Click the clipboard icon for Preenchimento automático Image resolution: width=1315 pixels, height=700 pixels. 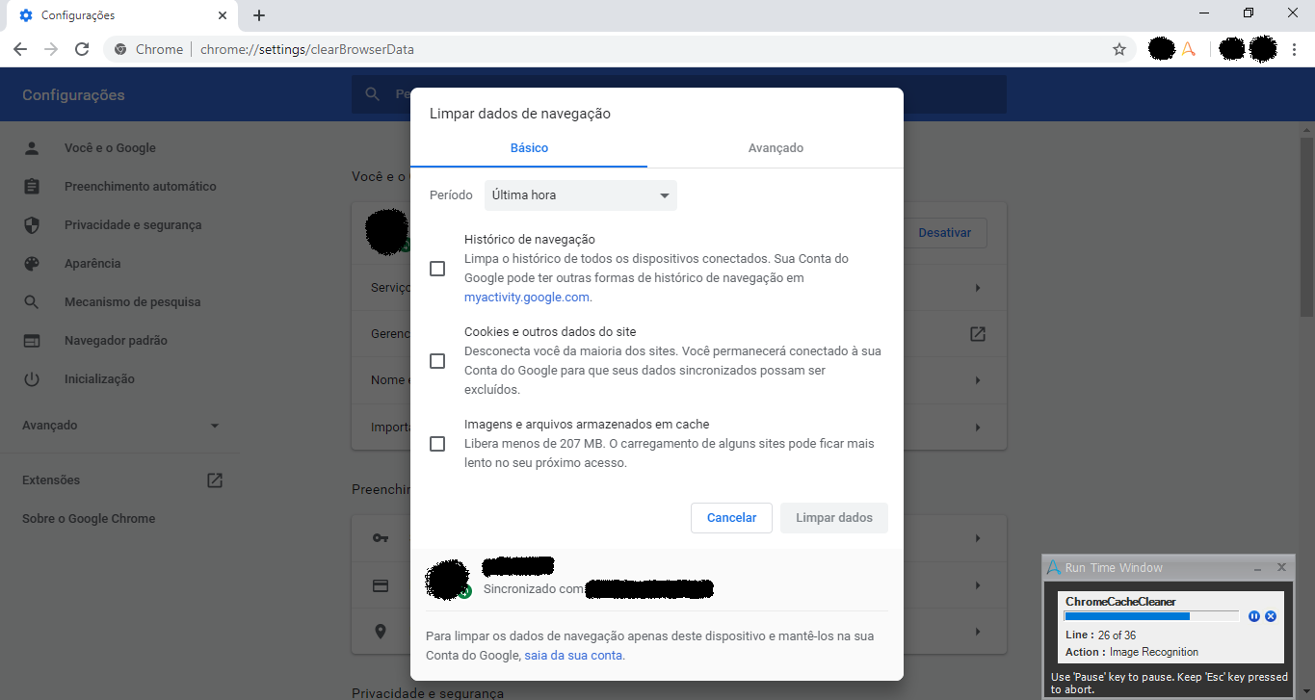(x=32, y=187)
